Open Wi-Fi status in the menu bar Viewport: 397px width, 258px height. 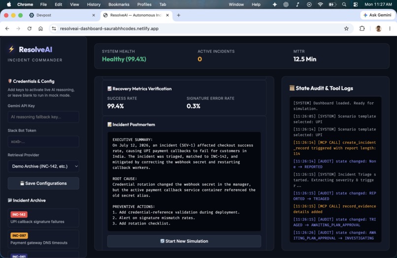point(320,4)
